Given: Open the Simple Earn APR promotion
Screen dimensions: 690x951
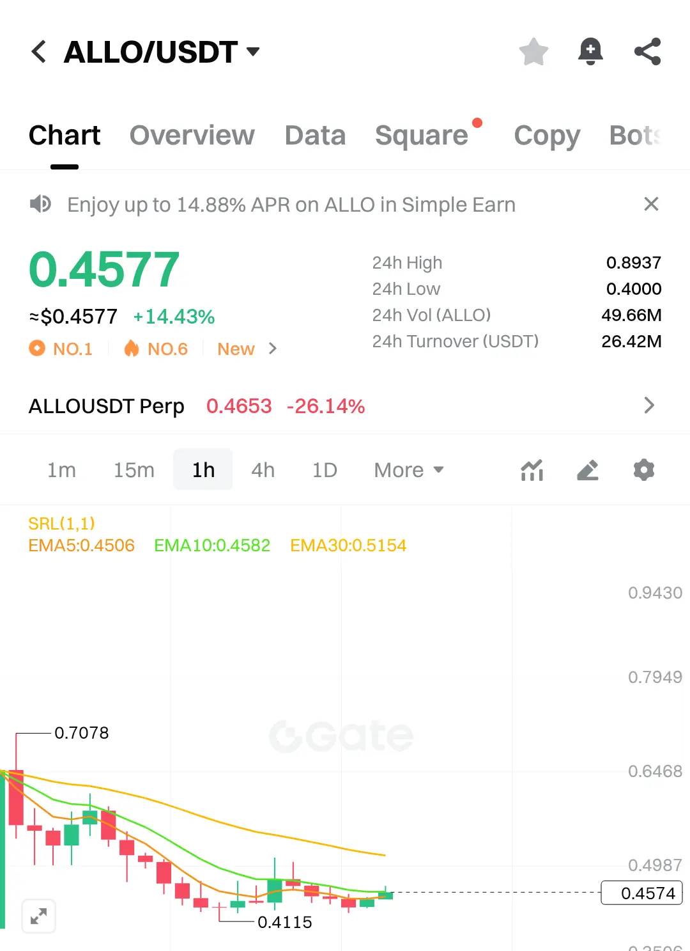Looking at the screenshot, I should click(291, 205).
